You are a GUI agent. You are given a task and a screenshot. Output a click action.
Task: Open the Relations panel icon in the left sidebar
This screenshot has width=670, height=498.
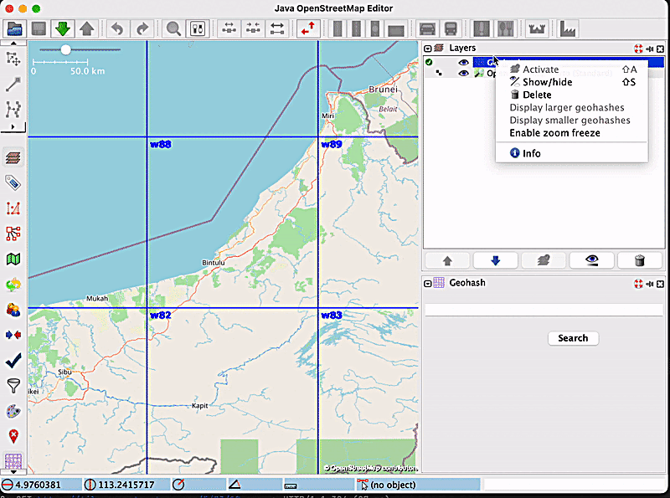[13, 234]
